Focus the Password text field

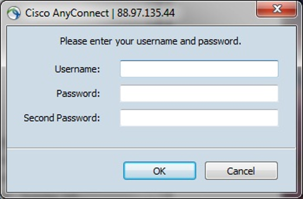(199, 93)
